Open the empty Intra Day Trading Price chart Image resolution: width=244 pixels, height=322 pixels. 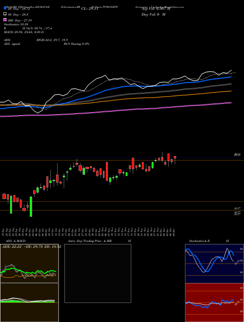click(98, 273)
